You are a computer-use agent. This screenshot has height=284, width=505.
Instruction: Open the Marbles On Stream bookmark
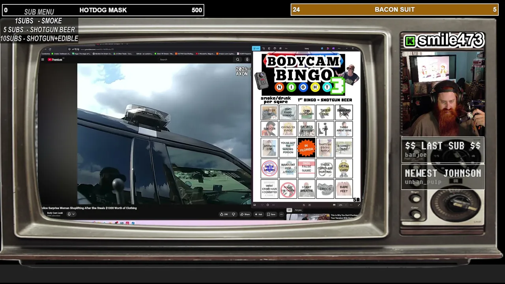(x=102, y=54)
